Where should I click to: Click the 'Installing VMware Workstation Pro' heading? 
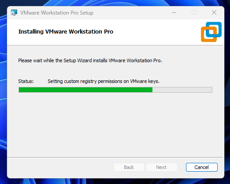pos(66,32)
